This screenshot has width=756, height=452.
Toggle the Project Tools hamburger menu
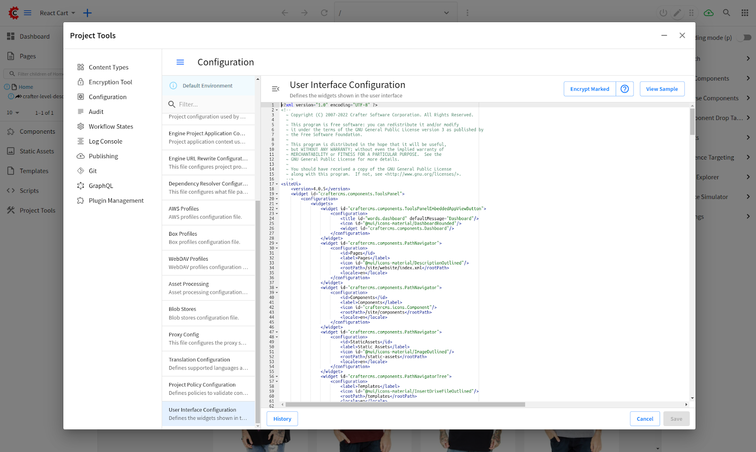click(180, 62)
